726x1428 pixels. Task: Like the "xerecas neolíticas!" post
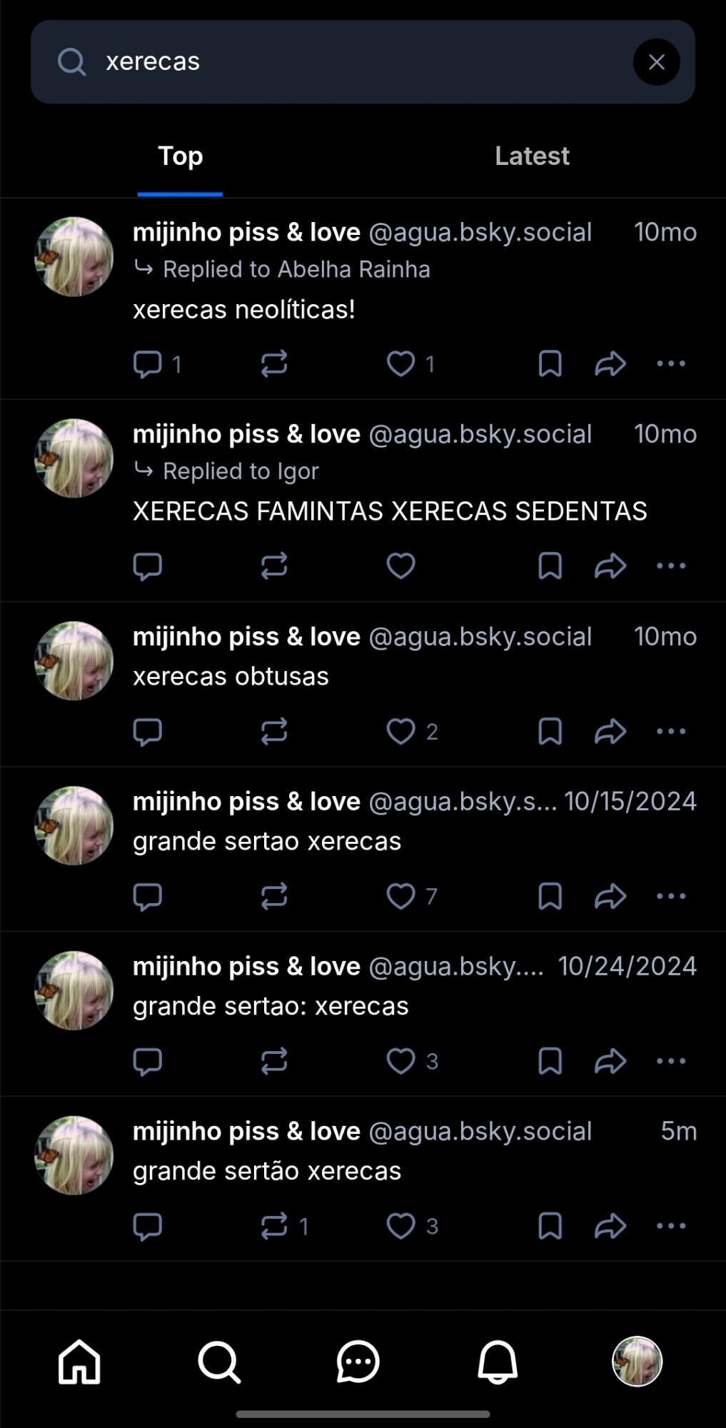401,363
